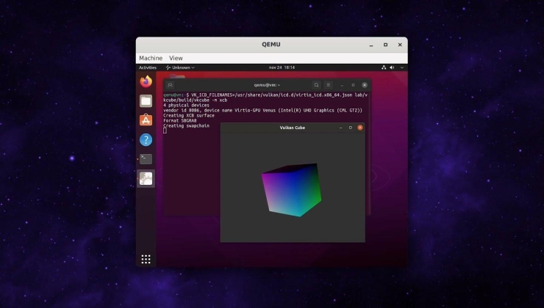Image resolution: width=544 pixels, height=308 pixels.
Task: Switch to Terminal via the dock icon
Action: tap(146, 158)
